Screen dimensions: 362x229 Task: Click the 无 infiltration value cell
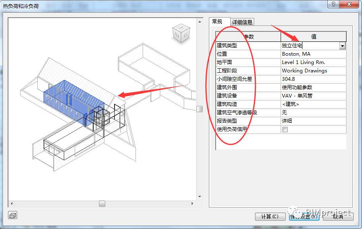click(x=313, y=113)
